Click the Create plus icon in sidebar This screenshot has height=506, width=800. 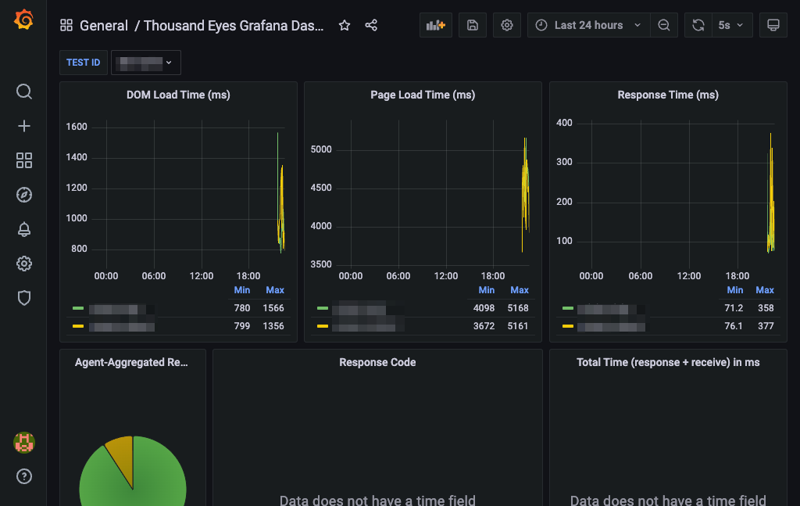coord(24,126)
